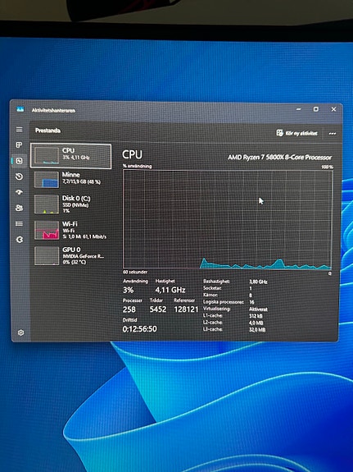Select the Minne memory item
This screenshot has width=353, height=472.
coord(71,179)
